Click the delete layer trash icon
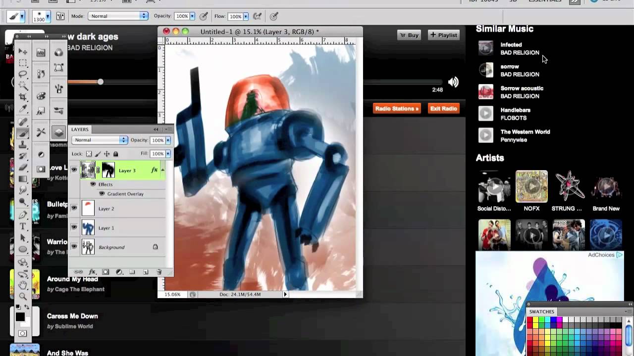The image size is (634, 356). [x=159, y=272]
